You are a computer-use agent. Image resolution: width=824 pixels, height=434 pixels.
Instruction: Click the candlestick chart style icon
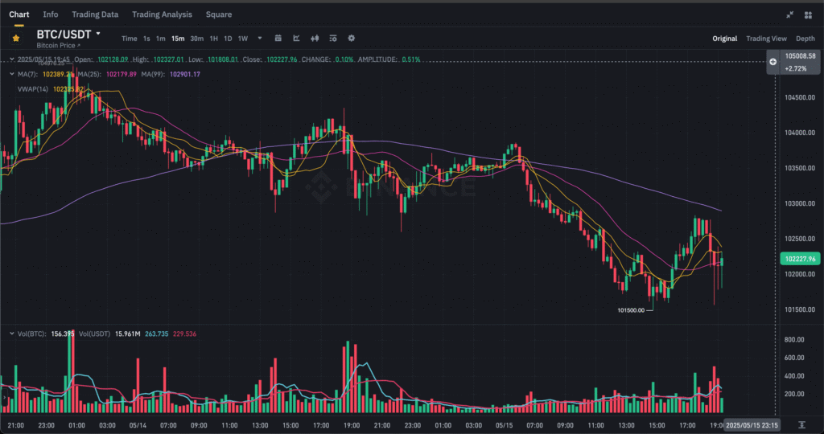(315, 38)
